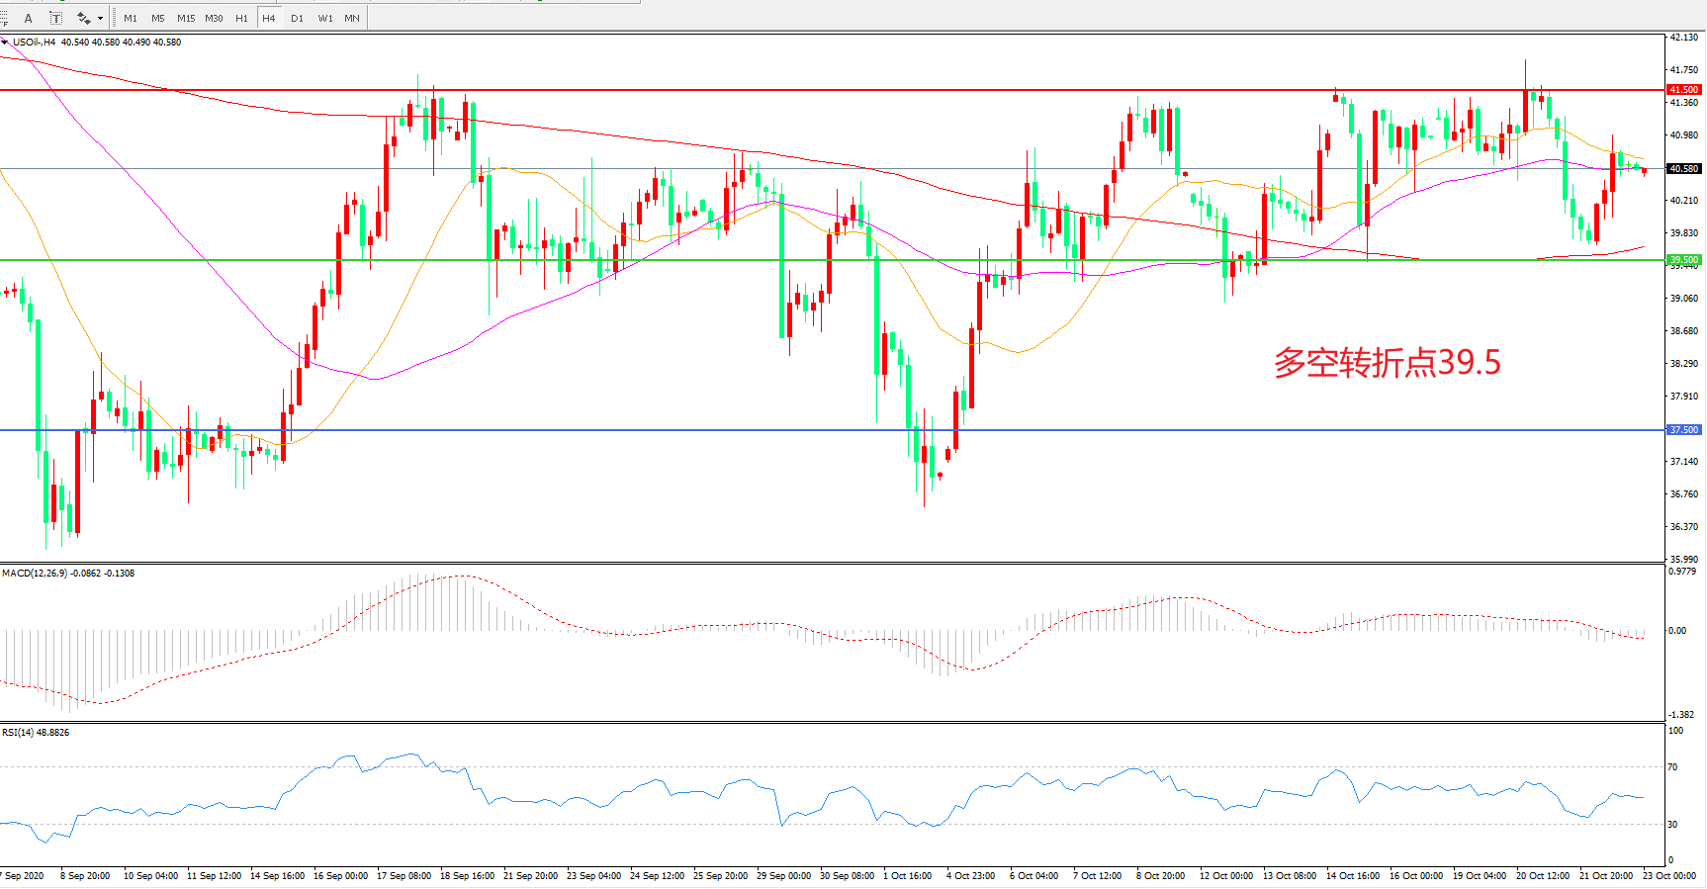Select the red Chinese text annotation on the chart

(1387, 363)
